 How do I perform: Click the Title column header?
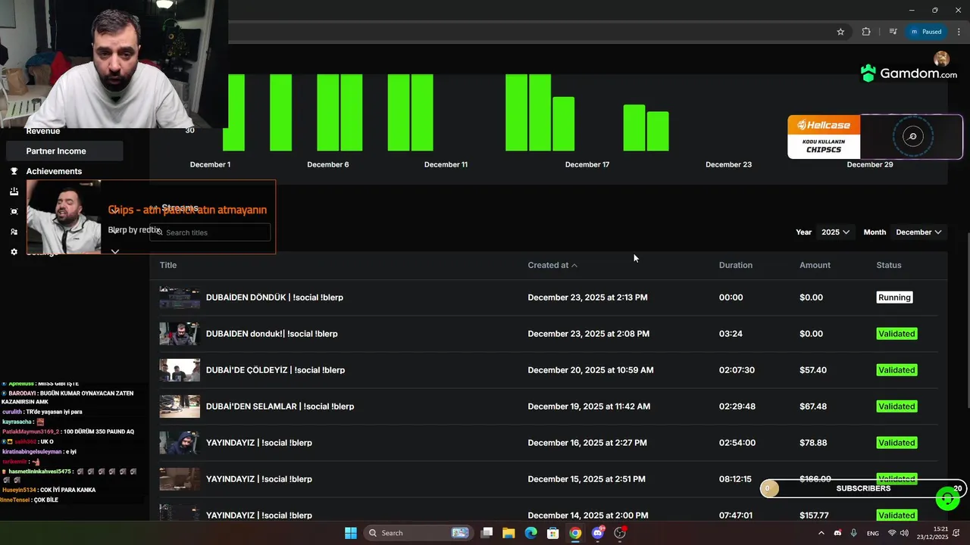click(x=168, y=265)
